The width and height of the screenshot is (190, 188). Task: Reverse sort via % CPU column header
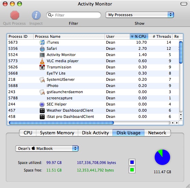point(139,36)
